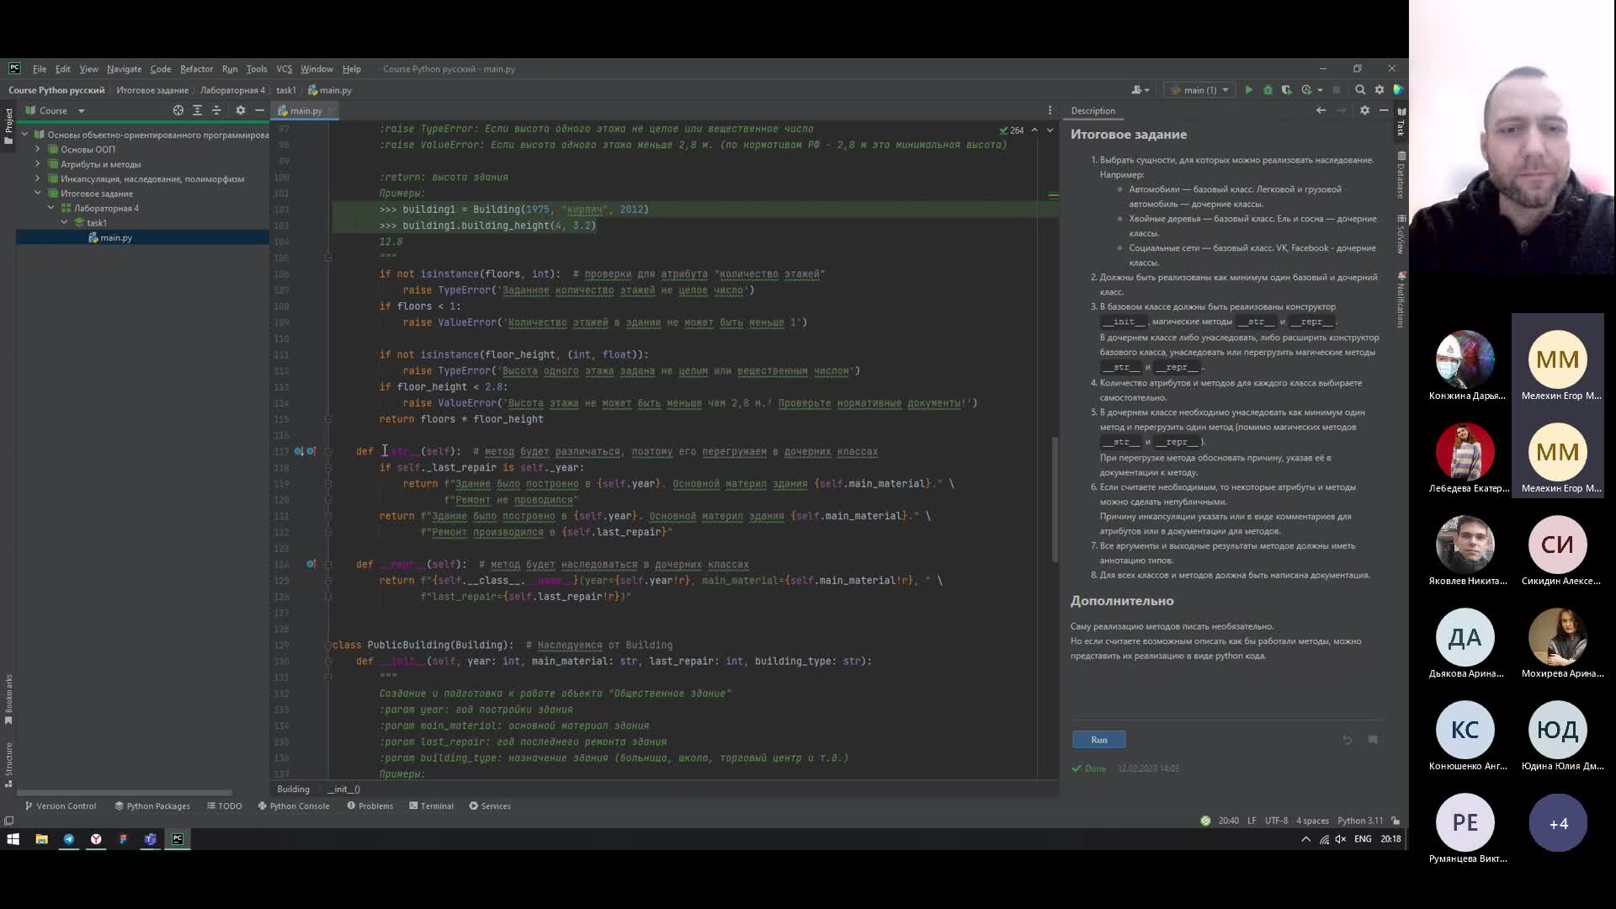This screenshot has width=1616, height=909.
Task: Run with coverage shield icon
Action: 1286,90
